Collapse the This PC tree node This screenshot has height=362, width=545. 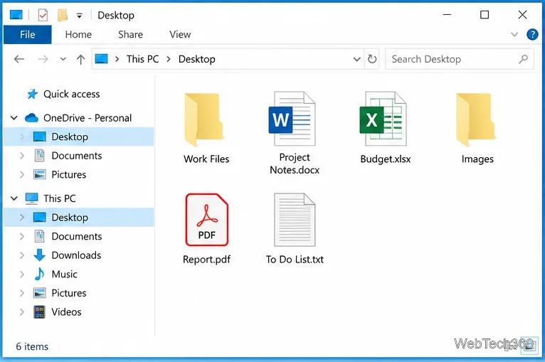pos(14,198)
